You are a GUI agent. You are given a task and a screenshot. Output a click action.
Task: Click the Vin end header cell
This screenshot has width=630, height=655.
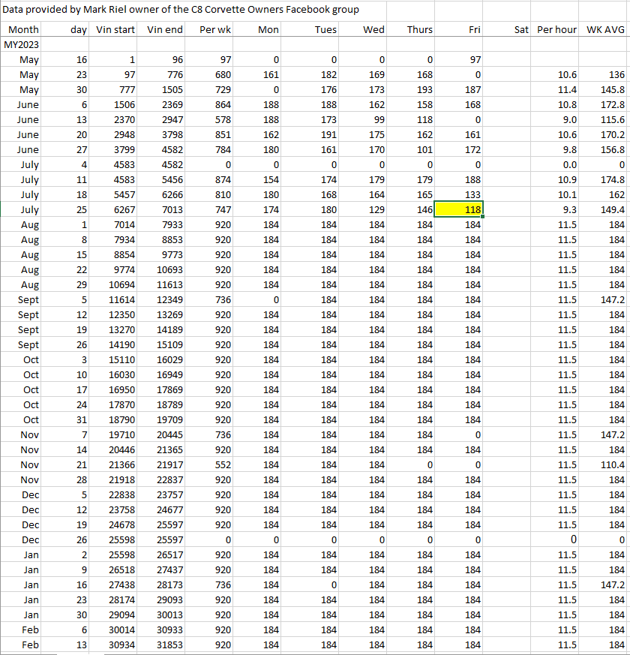click(x=165, y=29)
